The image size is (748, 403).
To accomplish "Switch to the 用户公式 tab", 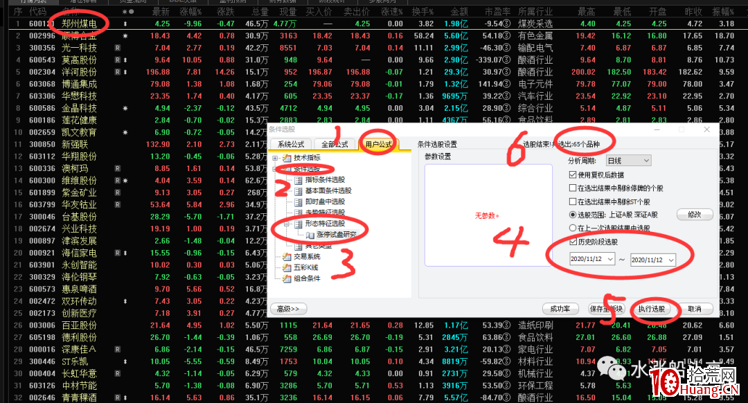I will [x=378, y=145].
